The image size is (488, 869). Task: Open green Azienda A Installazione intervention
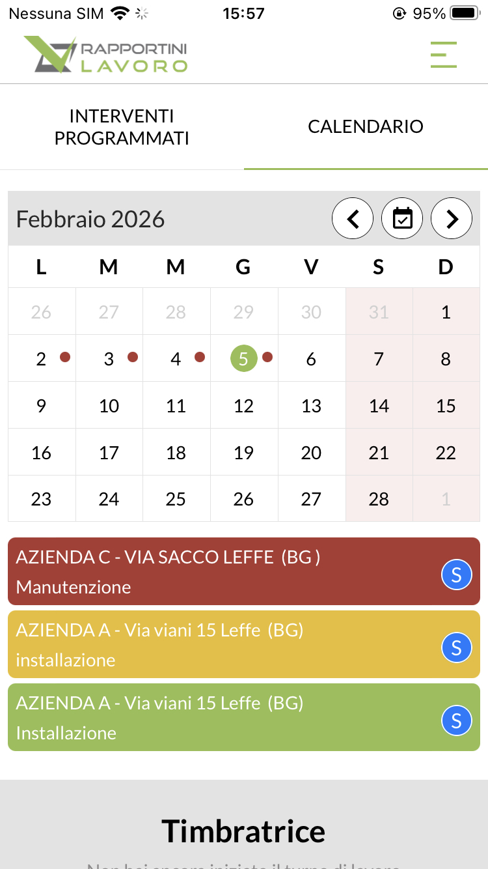[x=221, y=718]
